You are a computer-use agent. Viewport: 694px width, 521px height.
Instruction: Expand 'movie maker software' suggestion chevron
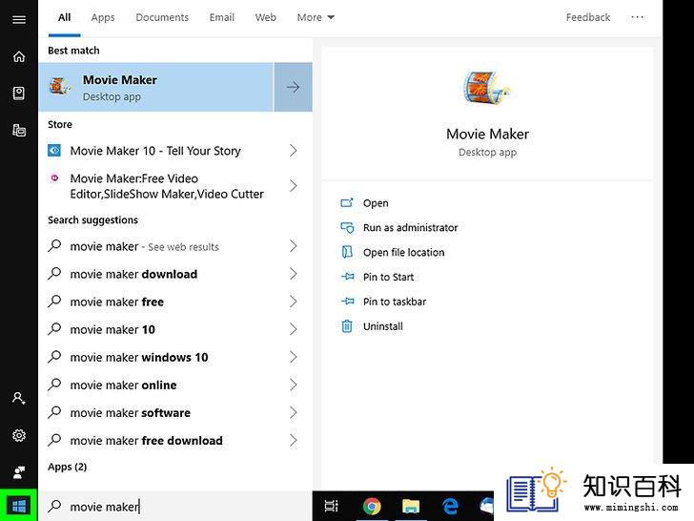(293, 412)
